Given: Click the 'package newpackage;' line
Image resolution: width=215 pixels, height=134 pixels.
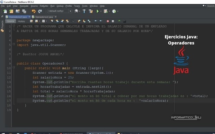Looking at the screenshot, I should coord(35,40).
